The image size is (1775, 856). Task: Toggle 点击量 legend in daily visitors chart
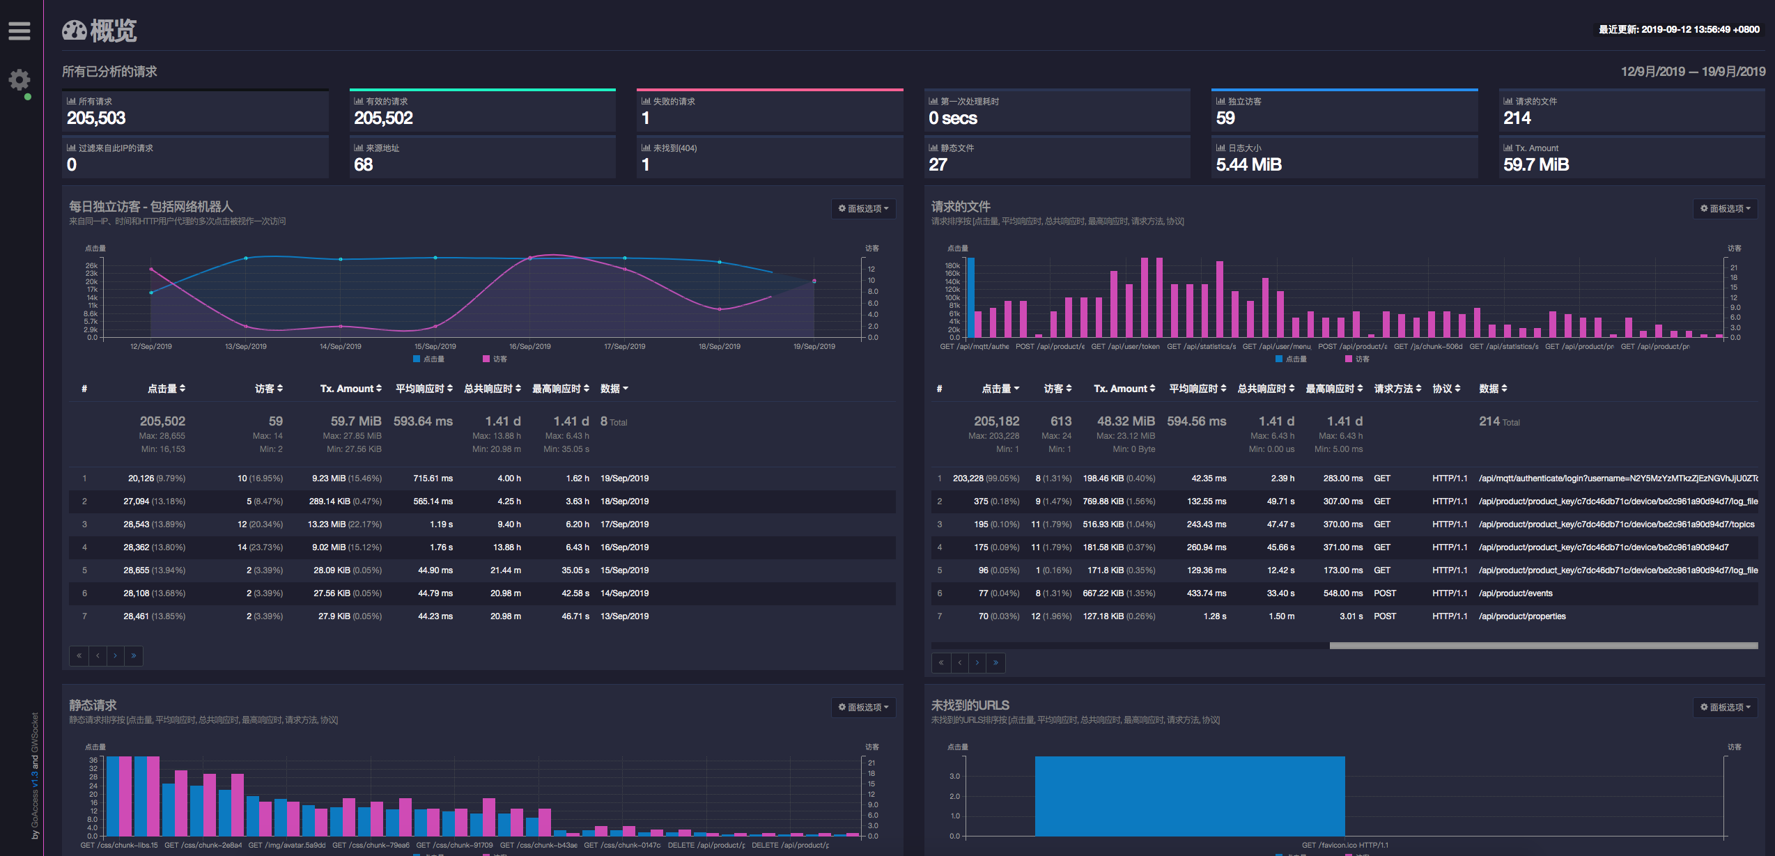click(428, 359)
